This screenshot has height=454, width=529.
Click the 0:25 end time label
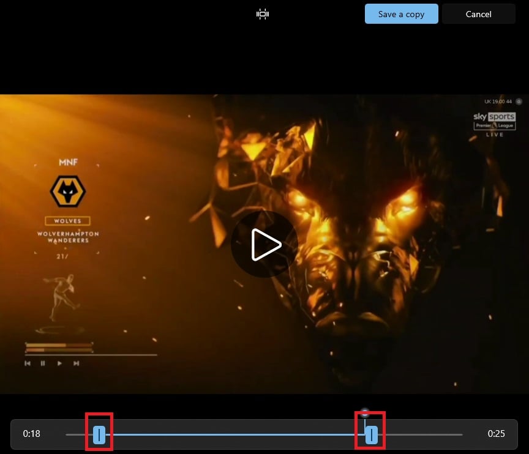coord(497,433)
